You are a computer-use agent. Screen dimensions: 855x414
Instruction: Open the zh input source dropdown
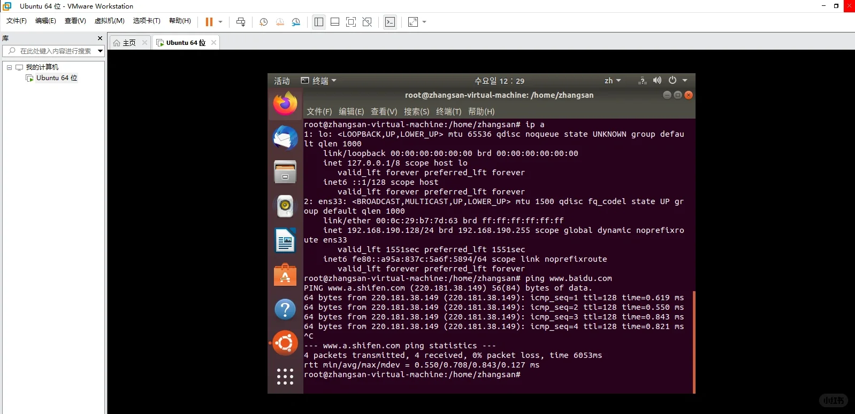pyautogui.click(x=613, y=81)
